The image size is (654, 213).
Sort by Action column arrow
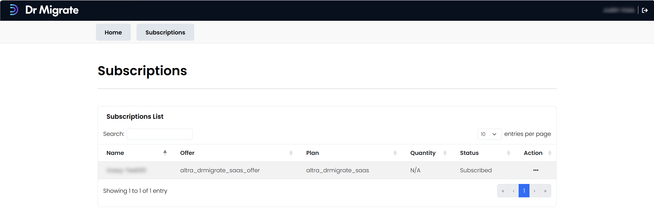[x=550, y=153]
